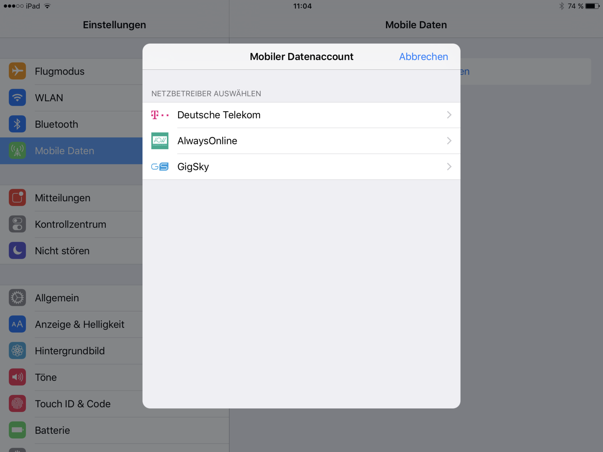This screenshot has height=452, width=603.
Task: Tap the Anzeige & Helligkeit AA icon
Action: pos(17,324)
